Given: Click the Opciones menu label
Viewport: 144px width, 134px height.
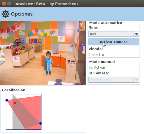Looking at the screenshot, I should (22, 14).
